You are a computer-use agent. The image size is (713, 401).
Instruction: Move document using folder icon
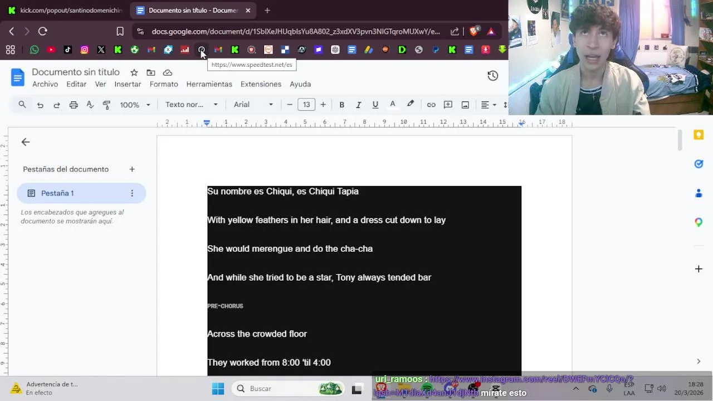tap(151, 72)
